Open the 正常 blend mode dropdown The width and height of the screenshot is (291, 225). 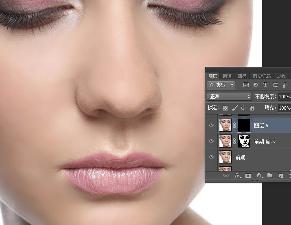pyautogui.click(x=230, y=97)
